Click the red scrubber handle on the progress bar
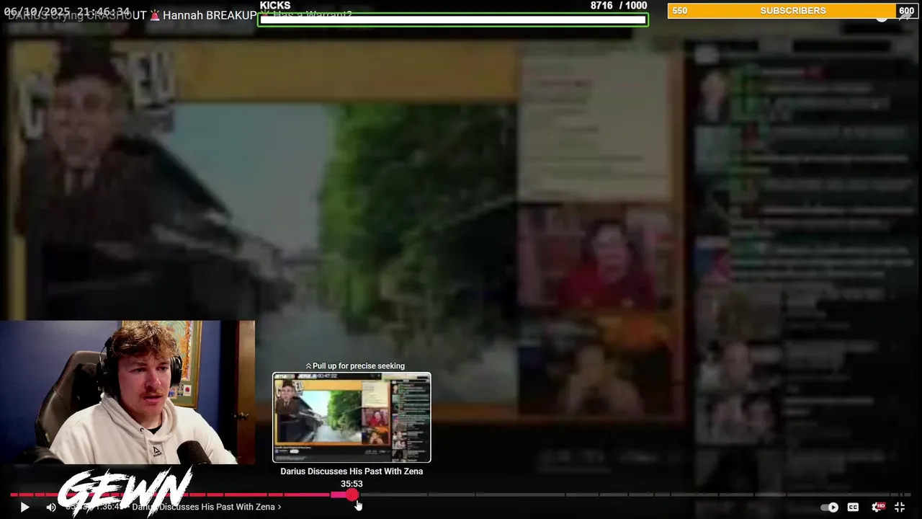This screenshot has height=519, width=922. 352,494
